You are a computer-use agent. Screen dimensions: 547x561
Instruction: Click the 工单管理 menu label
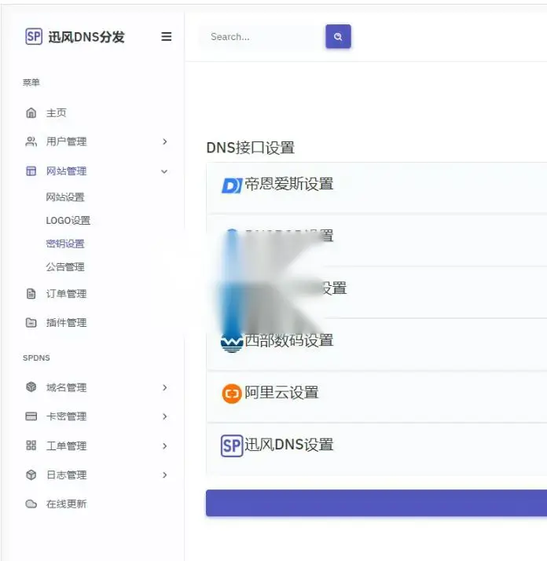tap(66, 445)
